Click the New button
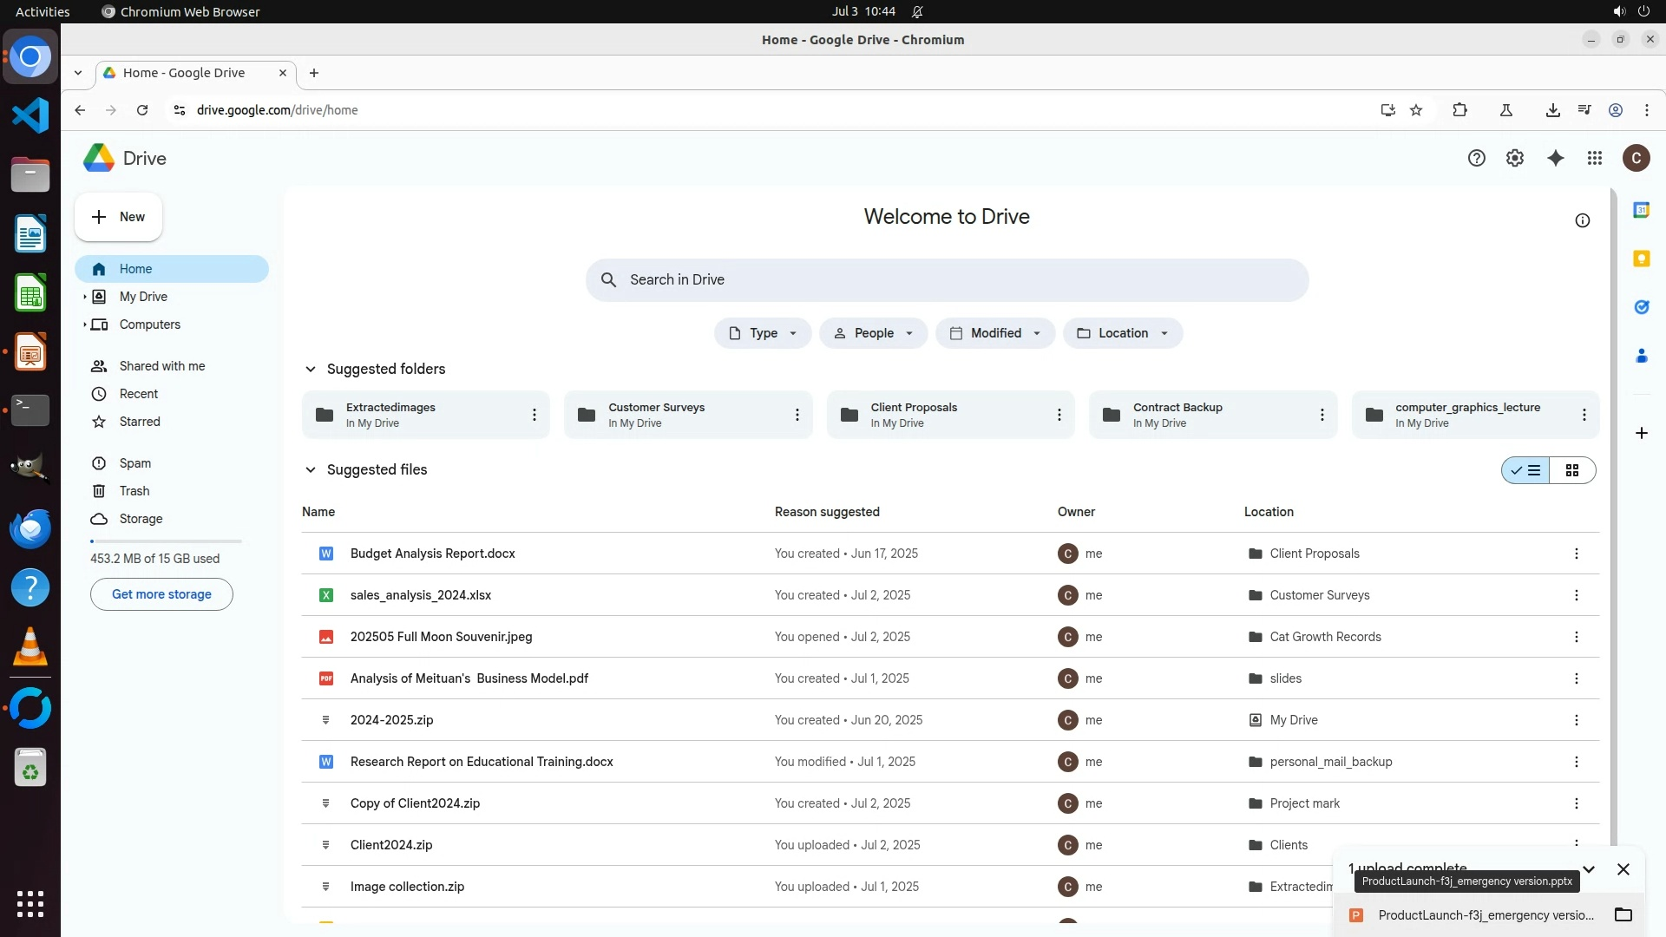 point(118,217)
